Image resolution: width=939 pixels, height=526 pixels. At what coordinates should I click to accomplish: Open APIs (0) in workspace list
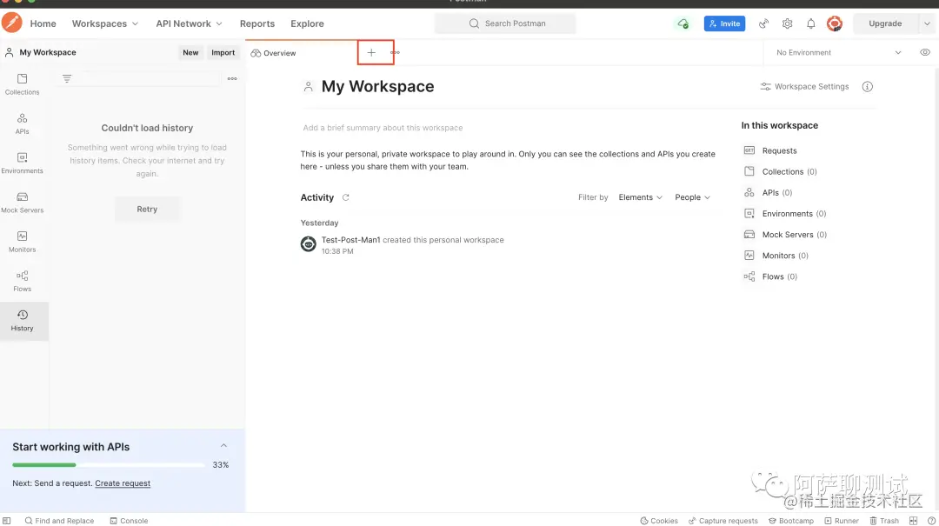[x=768, y=192]
